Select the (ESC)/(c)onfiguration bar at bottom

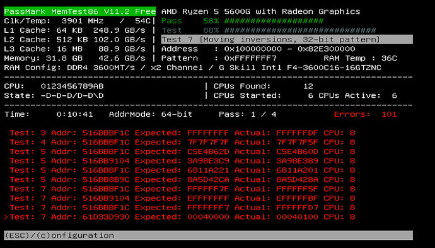[x=208, y=235]
